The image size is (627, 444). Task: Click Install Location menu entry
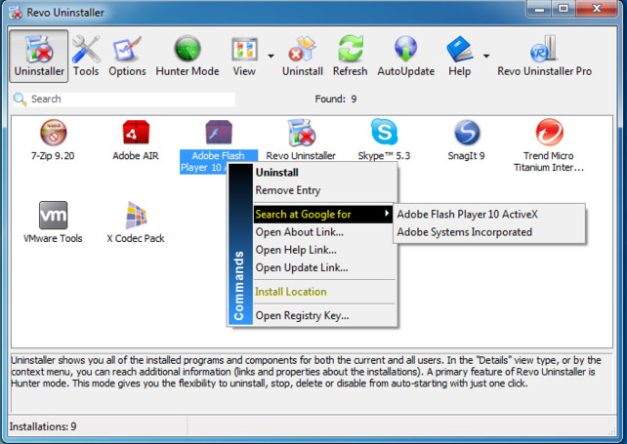pos(324,292)
